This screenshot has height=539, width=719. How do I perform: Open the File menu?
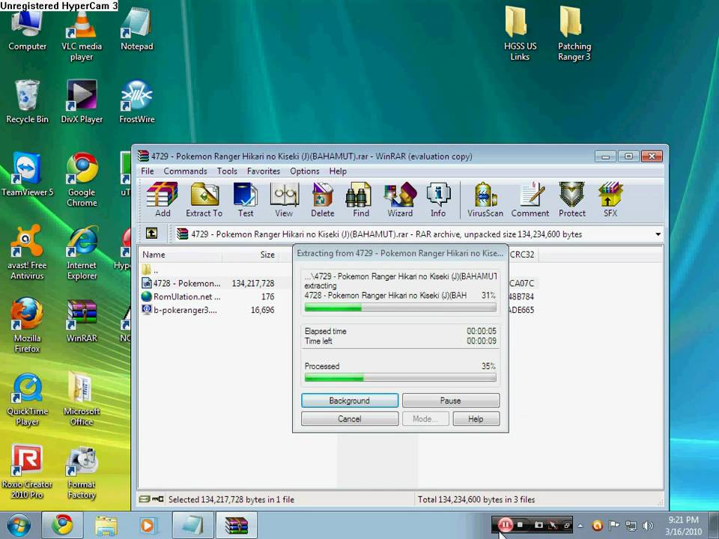click(148, 171)
